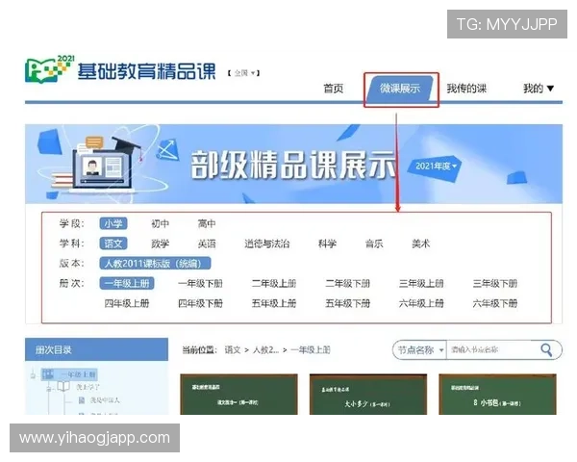Viewport: 577px width, 462px height.
Task: Select 音乐 subject filter
Action: click(374, 244)
